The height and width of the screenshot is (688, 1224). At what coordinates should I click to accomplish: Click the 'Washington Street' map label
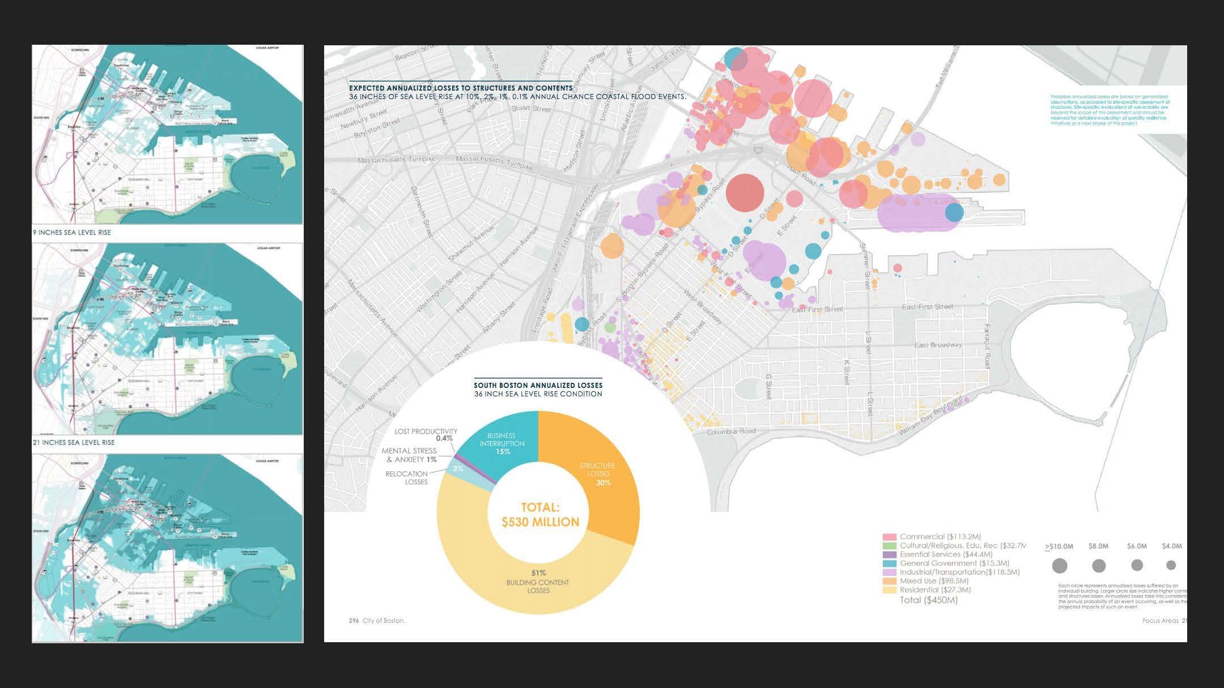coord(440,292)
